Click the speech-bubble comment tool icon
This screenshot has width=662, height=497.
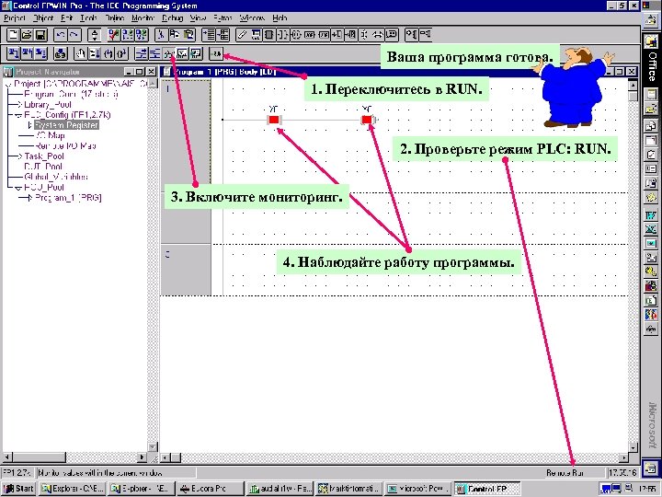(393, 35)
